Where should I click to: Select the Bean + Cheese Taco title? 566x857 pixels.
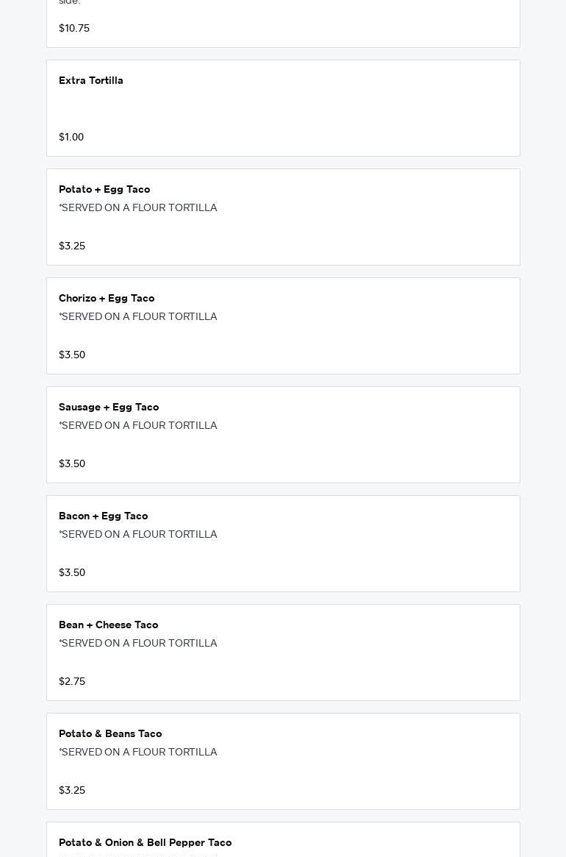[x=108, y=625]
